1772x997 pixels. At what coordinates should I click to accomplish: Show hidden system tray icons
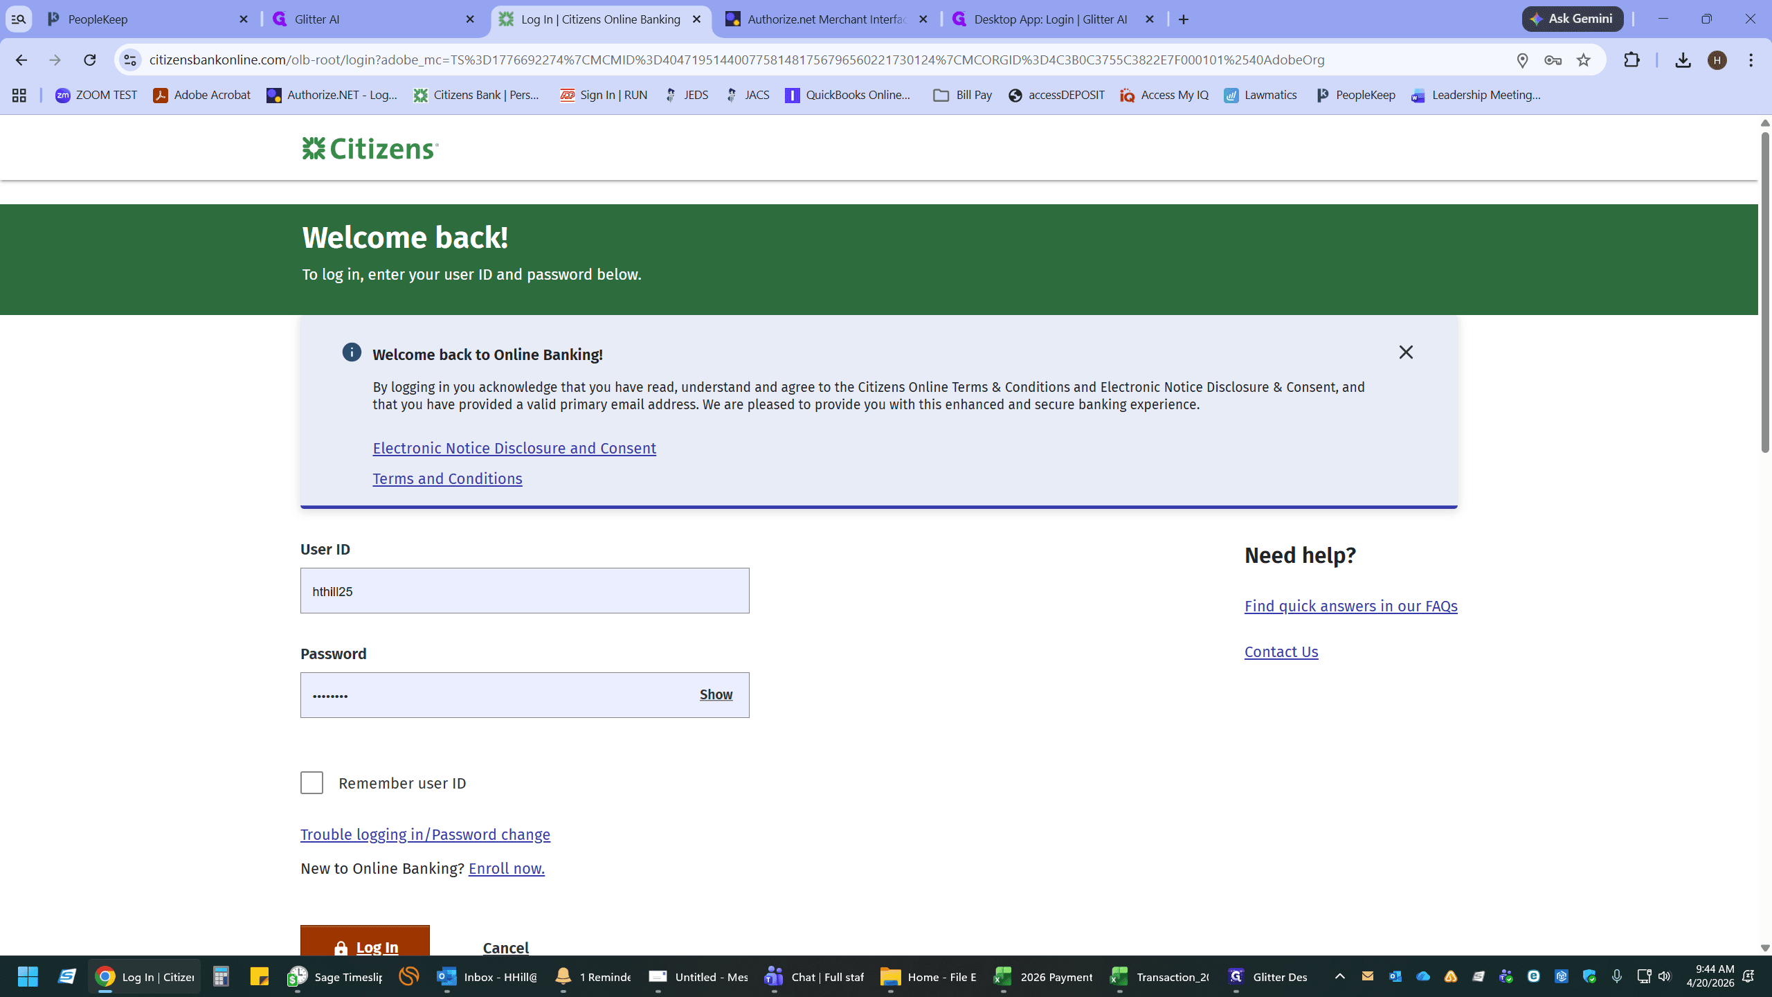[1340, 976]
